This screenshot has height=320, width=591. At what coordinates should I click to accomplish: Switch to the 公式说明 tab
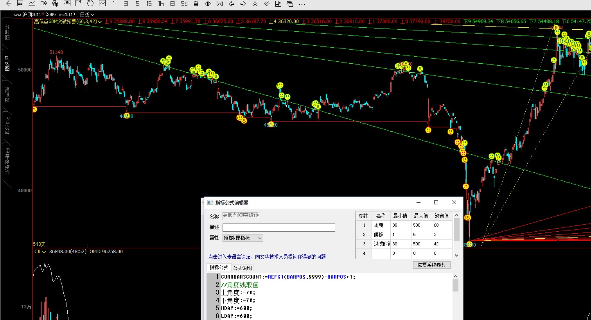243,268
